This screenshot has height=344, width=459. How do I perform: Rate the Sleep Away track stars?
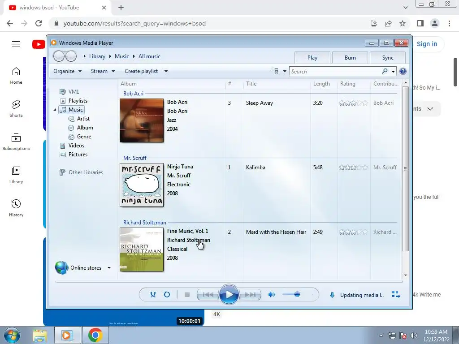353,103
